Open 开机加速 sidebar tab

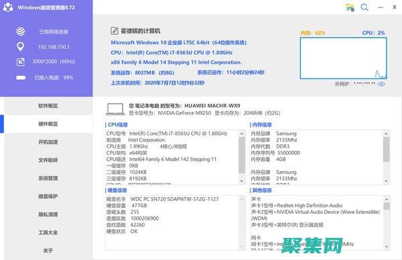click(x=48, y=142)
